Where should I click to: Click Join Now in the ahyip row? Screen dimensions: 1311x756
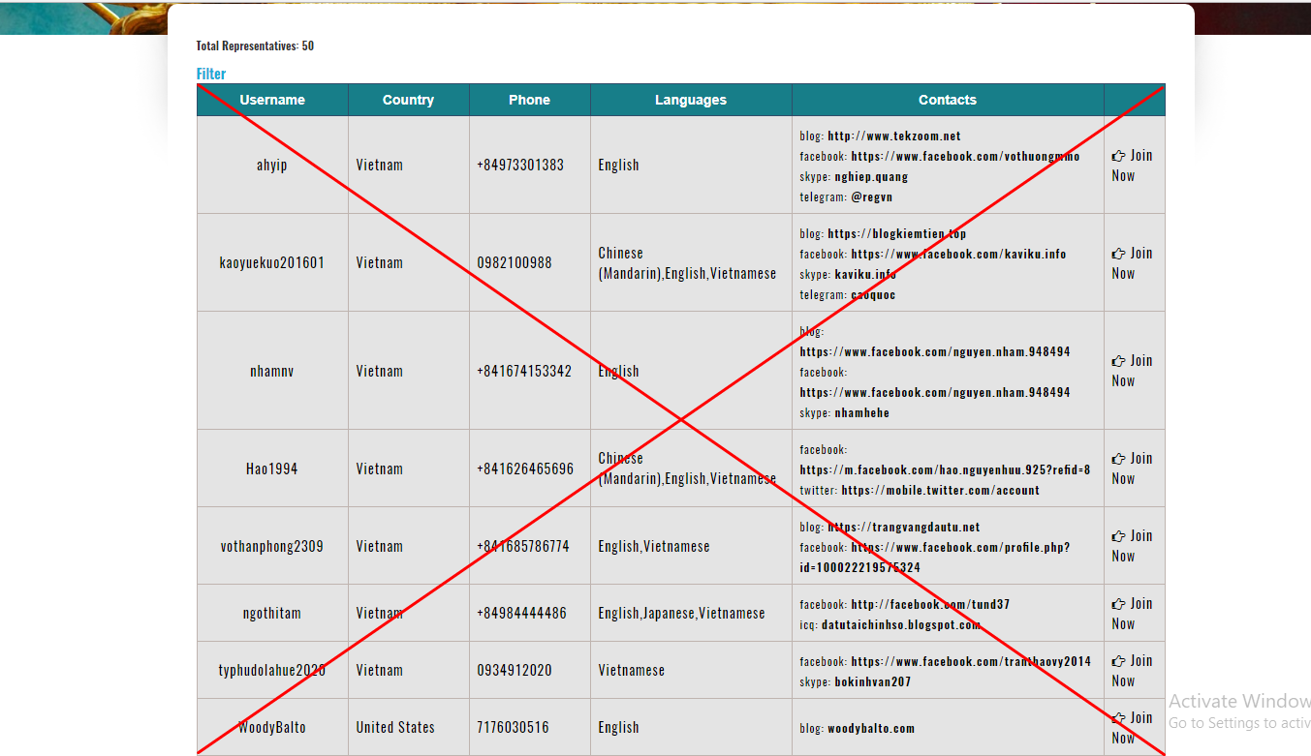point(1132,166)
